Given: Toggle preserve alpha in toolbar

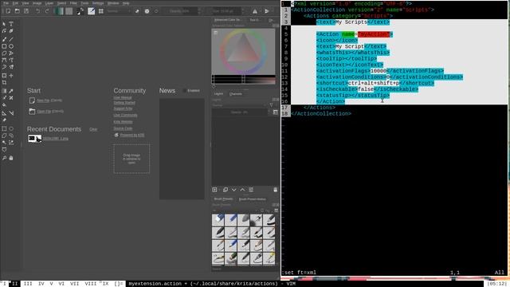Looking at the screenshot, I should [x=147, y=11].
